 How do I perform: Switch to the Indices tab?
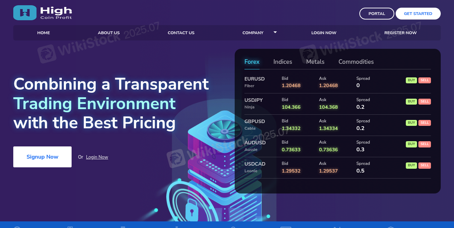point(283,62)
